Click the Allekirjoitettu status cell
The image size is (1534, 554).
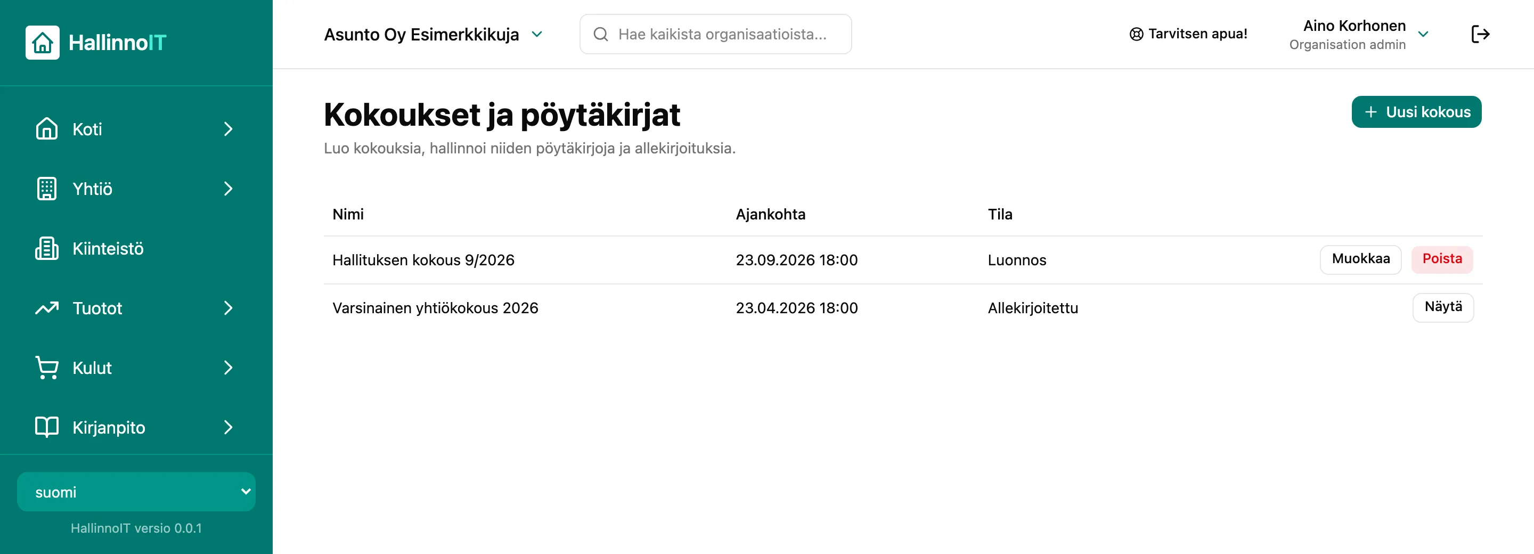click(1033, 308)
